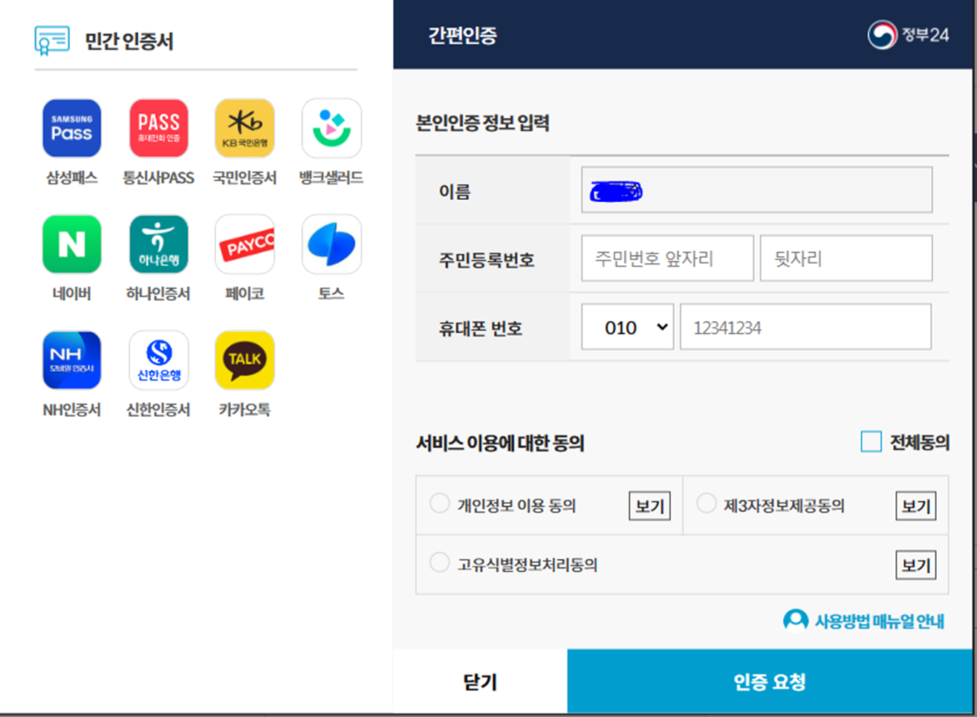The width and height of the screenshot is (977, 717).
Task: Click the 사용방법 매뉴얼 안내 person icon
Action: pos(796,620)
